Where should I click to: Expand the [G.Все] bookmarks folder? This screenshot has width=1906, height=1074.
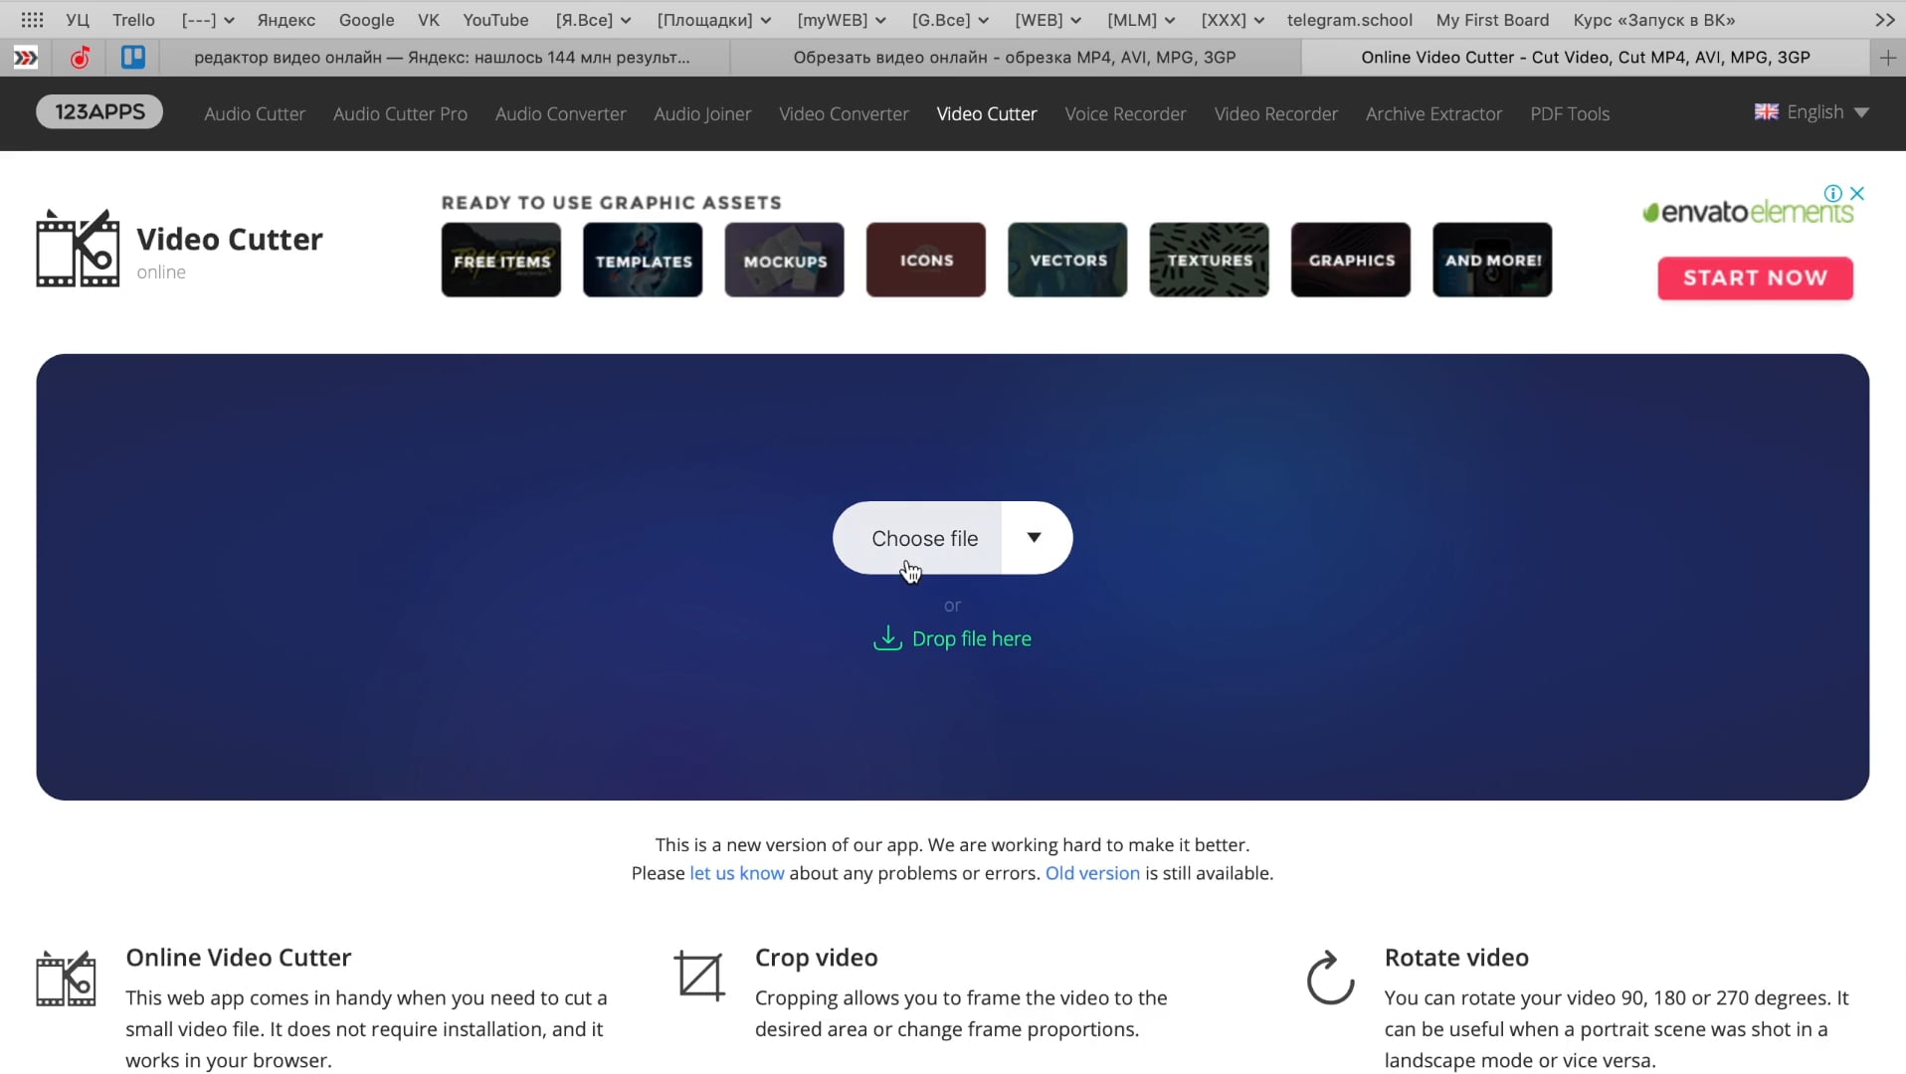pyautogui.click(x=950, y=20)
